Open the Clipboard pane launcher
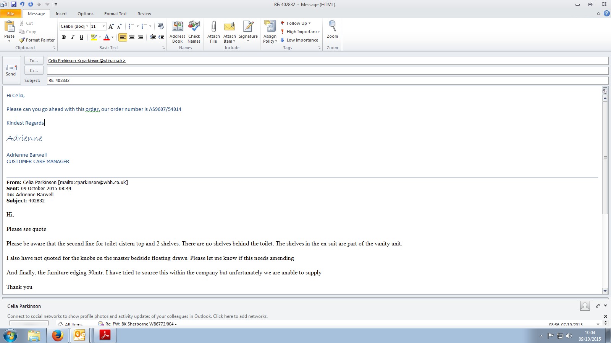 coord(54,48)
